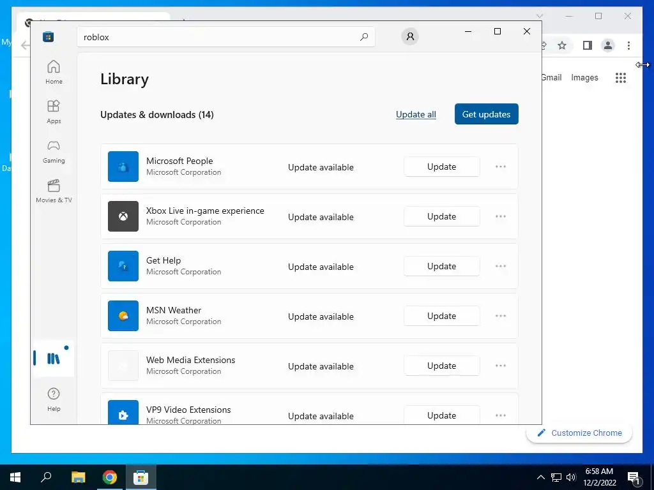This screenshot has height=490, width=654.
Task: Open the Chrome tab search chevron
Action: click(539, 16)
